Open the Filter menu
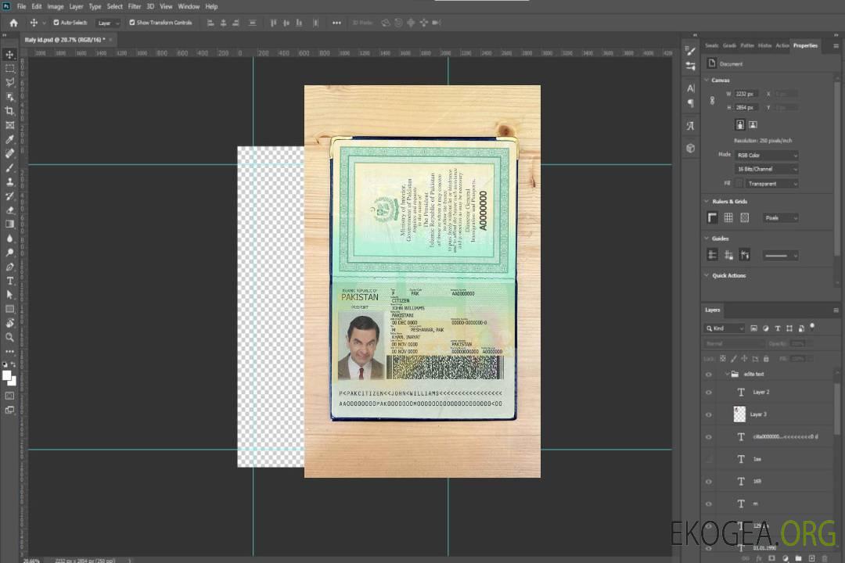The image size is (845, 563). (x=135, y=6)
